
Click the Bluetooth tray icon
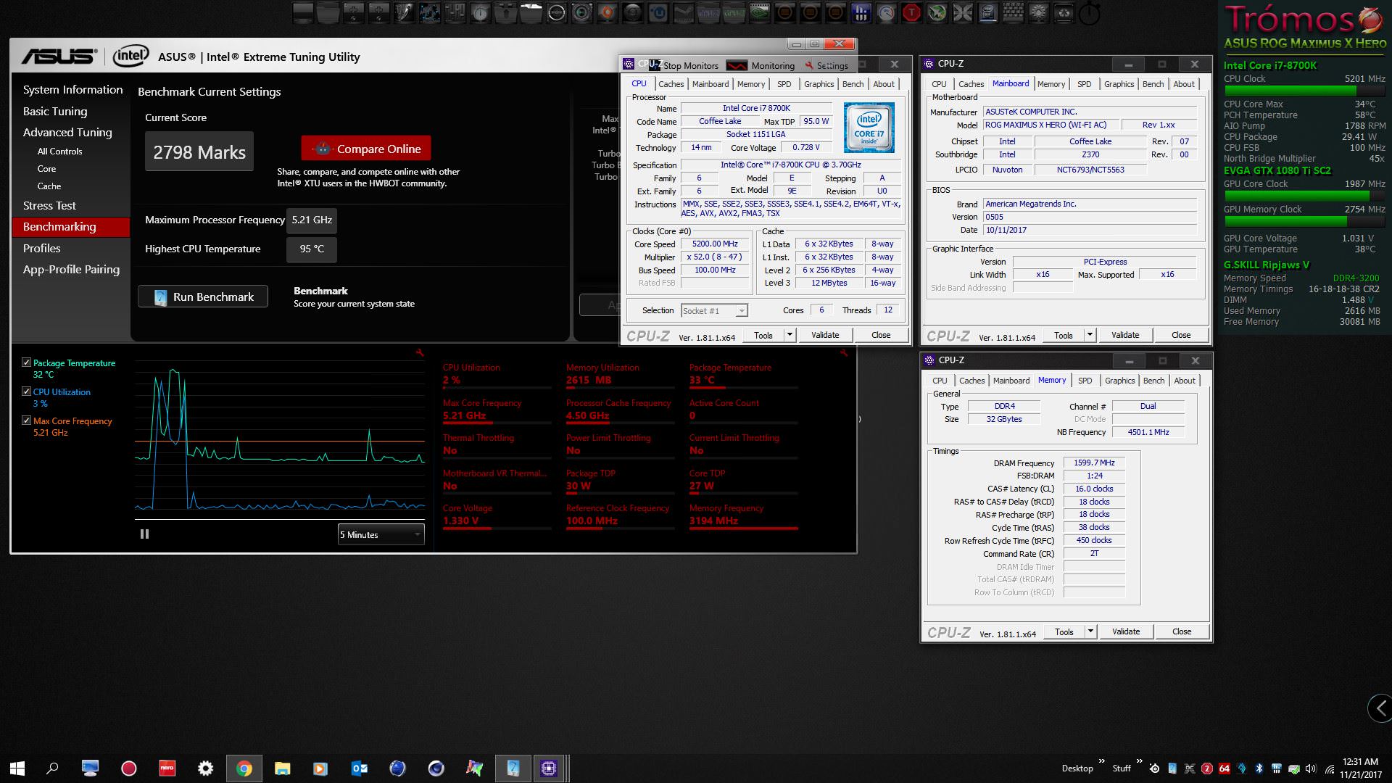(1259, 768)
